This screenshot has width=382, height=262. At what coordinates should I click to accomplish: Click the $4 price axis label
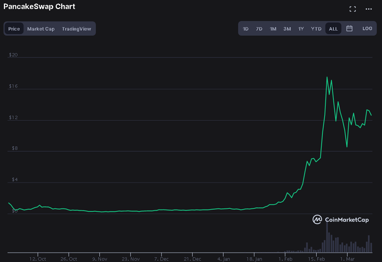tap(14, 179)
